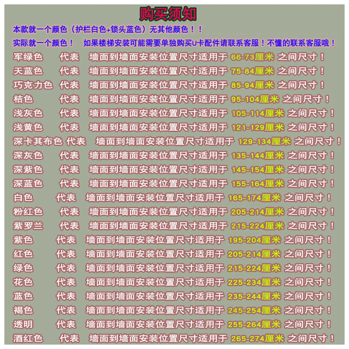Click the size 235-244厘米
The image size is (349, 349).
coord(254,296)
